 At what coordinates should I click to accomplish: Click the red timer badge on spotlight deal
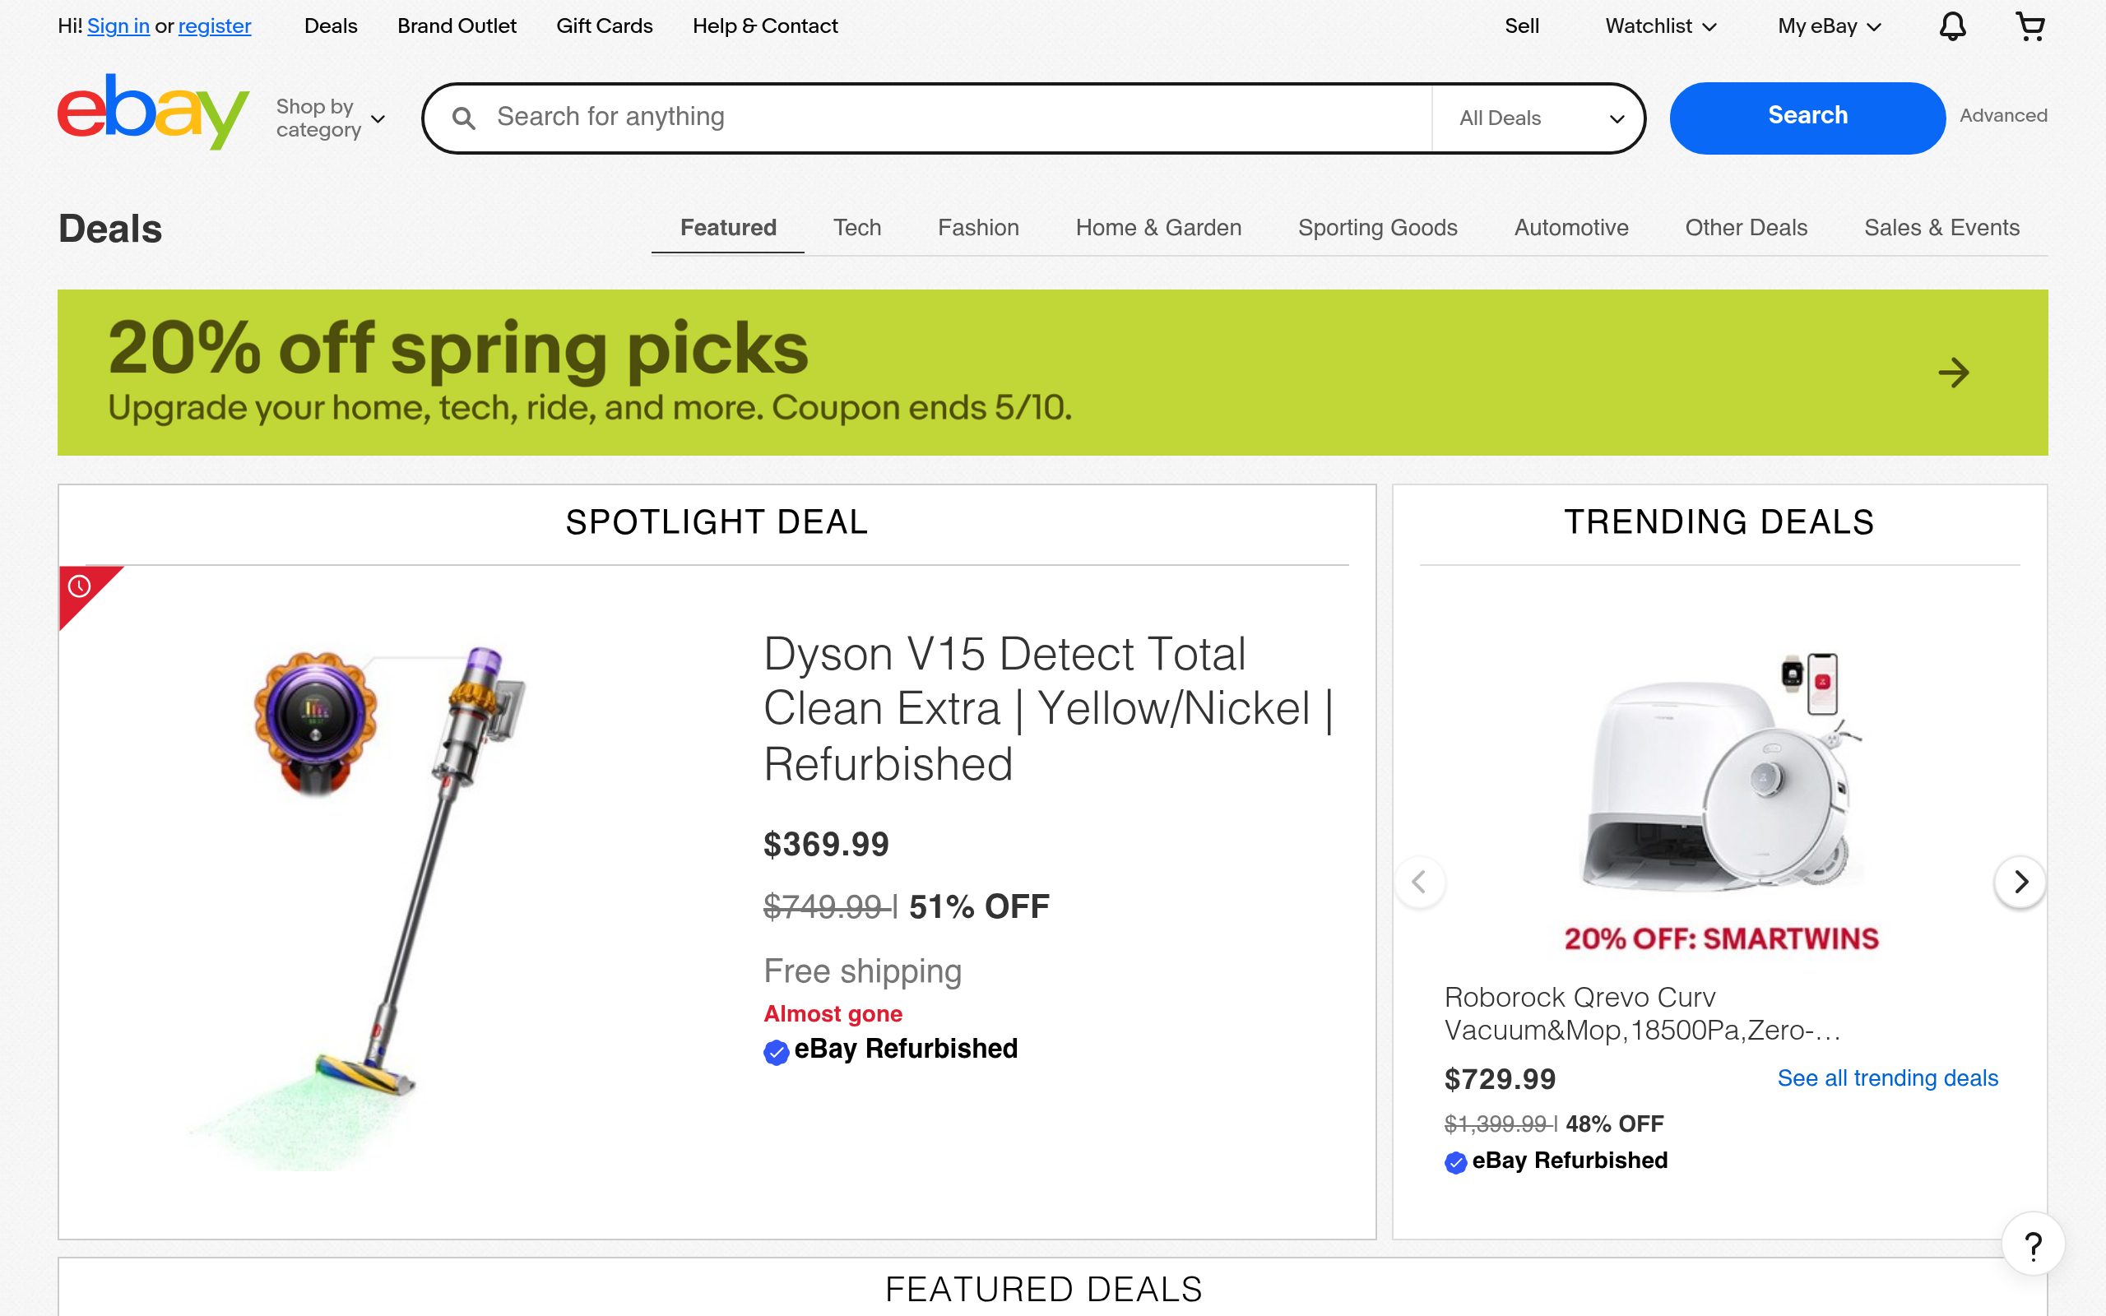click(80, 587)
